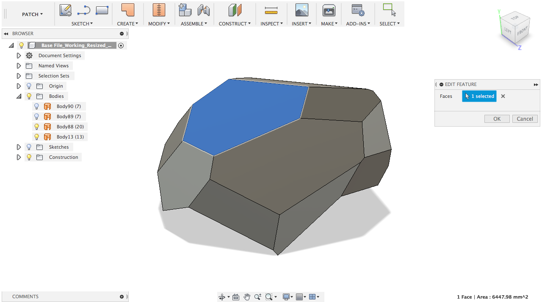Select the Line sketch tool icon
The height and width of the screenshot is (302, 542).
84,10
